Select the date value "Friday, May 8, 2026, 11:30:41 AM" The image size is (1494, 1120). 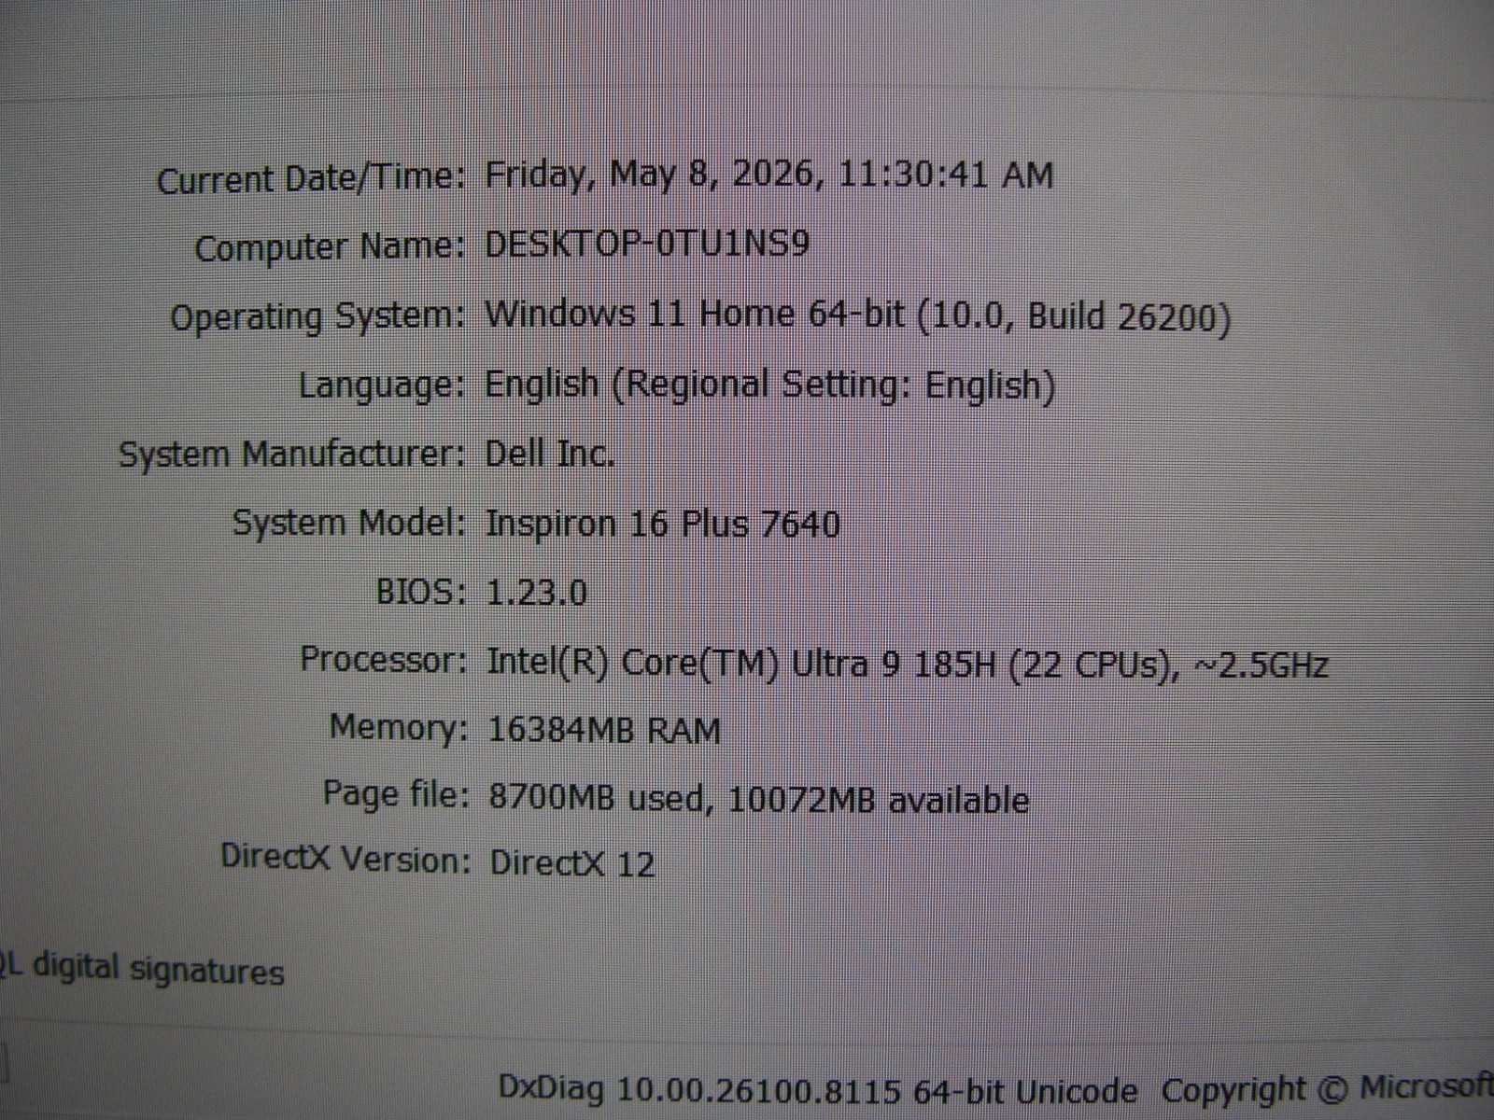769,175
